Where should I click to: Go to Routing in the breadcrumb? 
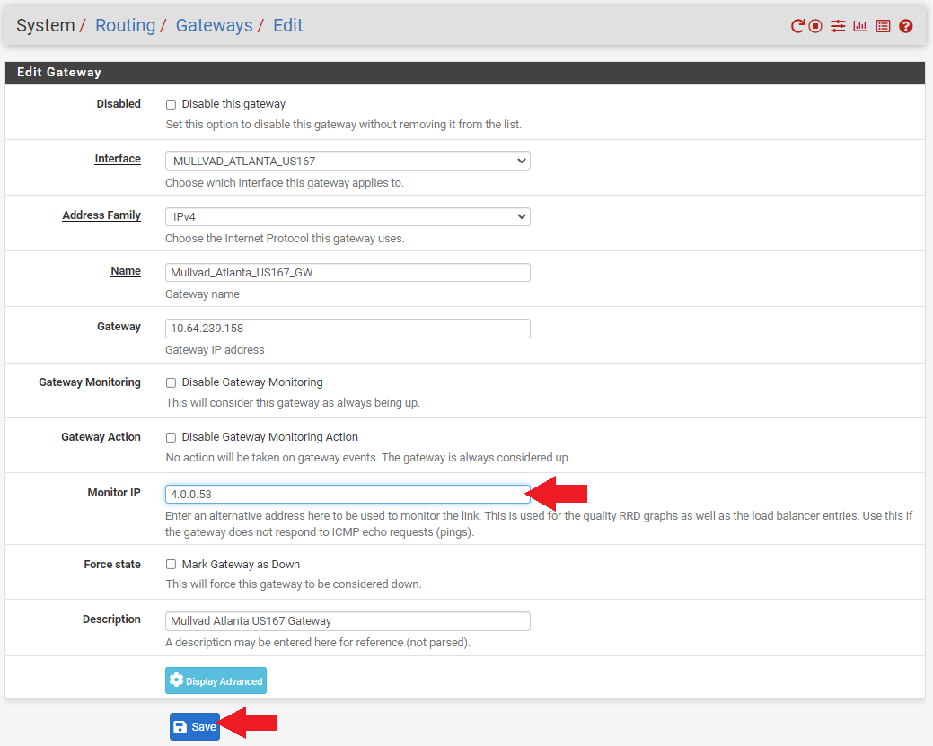point(125,25)
